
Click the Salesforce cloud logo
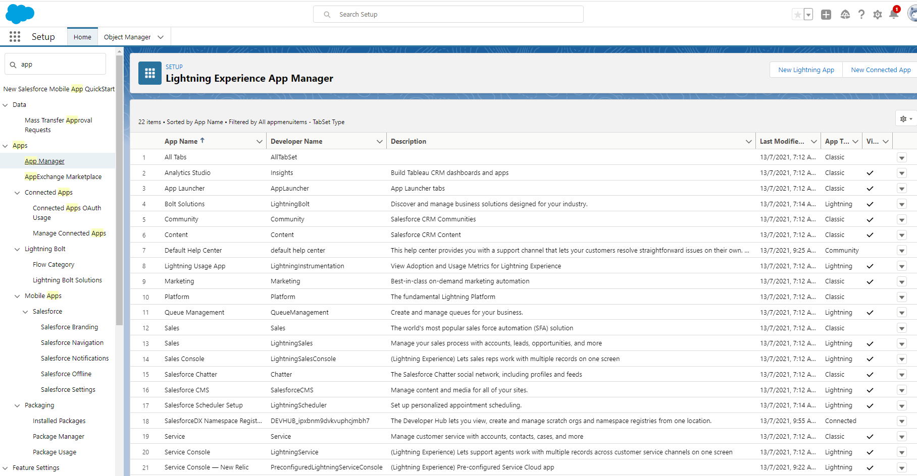(x=20, y=14)
